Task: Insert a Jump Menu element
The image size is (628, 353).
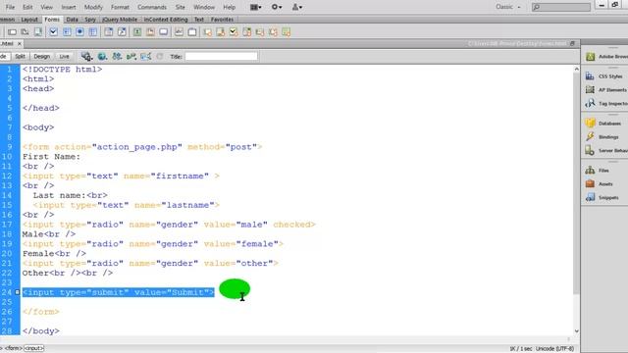Action: click(x=122, y=32)
